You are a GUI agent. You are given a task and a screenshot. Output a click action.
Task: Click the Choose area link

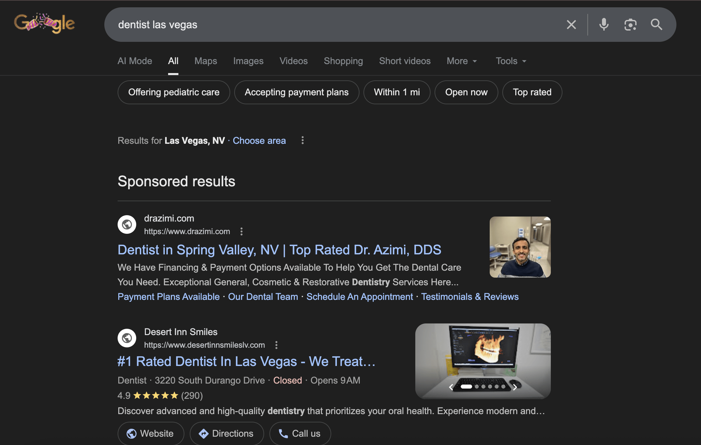click(x=259, y=141)
